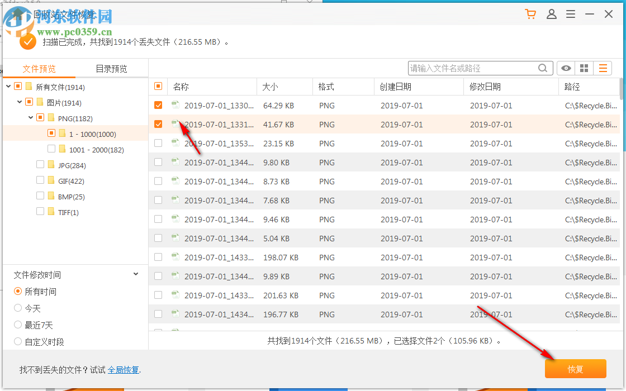This screenshot has width=626, height=391.
Task: Uncheck the 2019-07-01_1330 file checkbox
Action: tap(158, 105)
